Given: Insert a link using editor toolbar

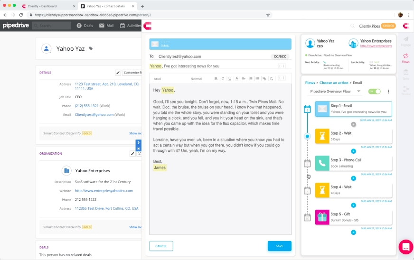Looking at the screenshot, I should (264, 79).
